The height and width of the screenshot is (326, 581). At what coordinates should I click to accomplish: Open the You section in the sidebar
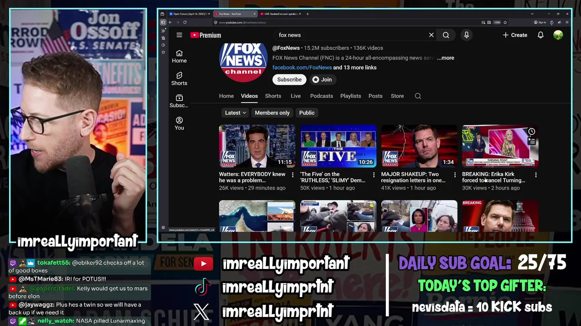coord(179,123)
